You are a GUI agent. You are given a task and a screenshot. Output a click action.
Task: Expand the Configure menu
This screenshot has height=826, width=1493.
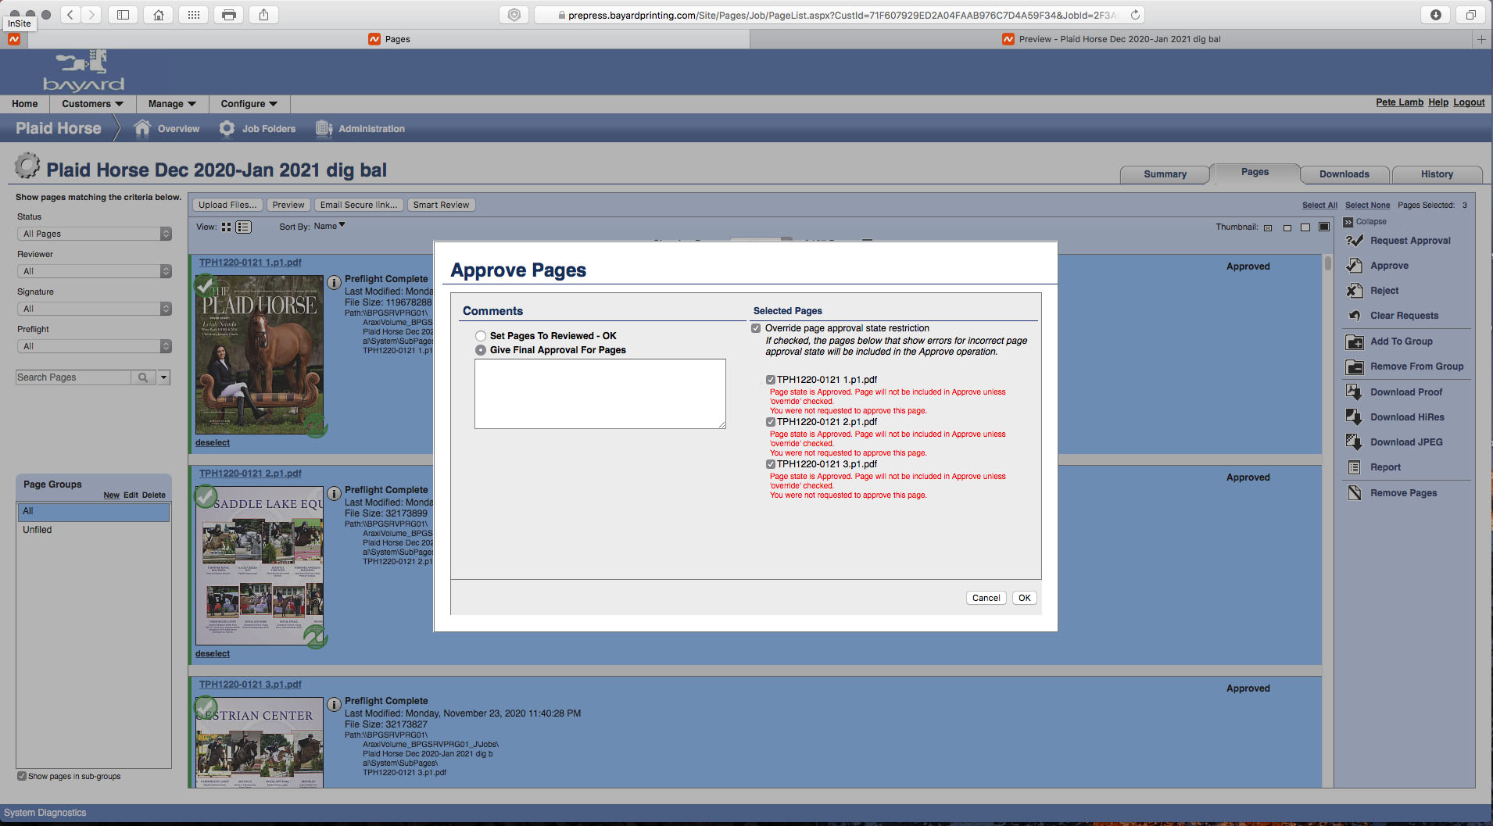[249, 104]
